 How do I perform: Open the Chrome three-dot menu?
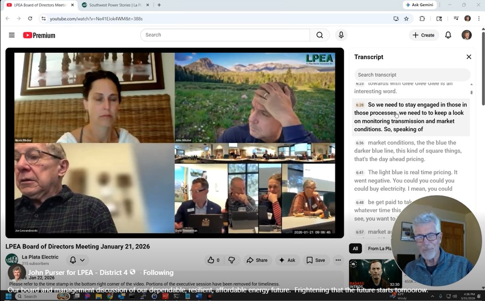click(479, 19)
